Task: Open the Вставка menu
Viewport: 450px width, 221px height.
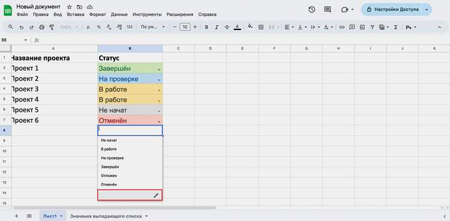Action: (76, 14)
